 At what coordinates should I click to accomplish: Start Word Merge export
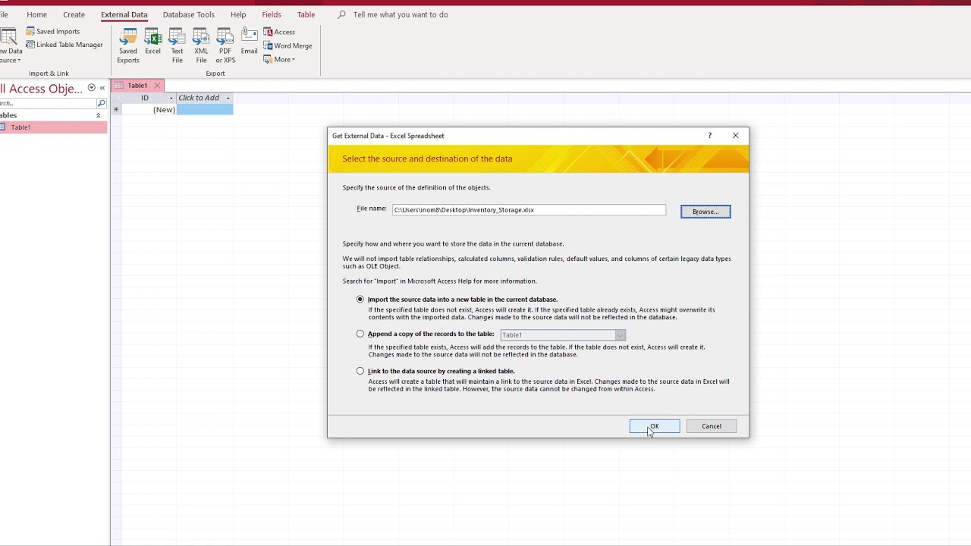coord(288,45)
